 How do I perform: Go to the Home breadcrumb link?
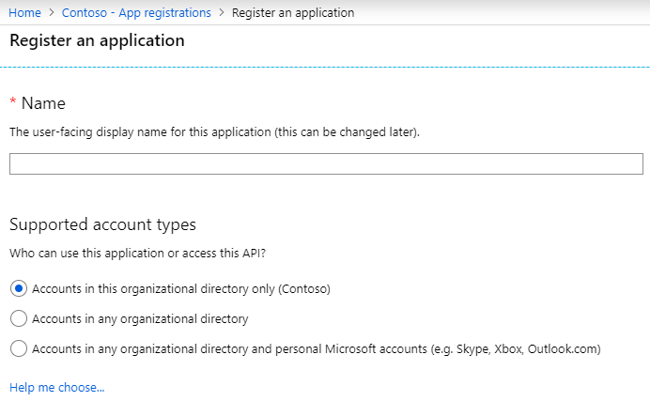[x=24, y=13]
